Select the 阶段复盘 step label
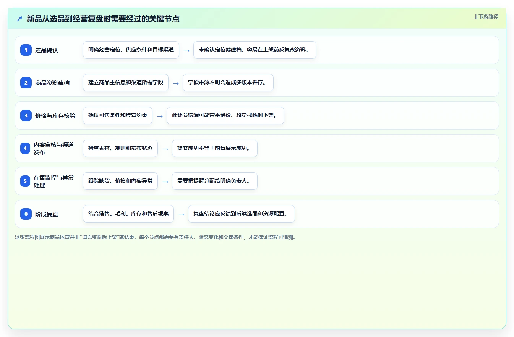The height and width of the screenshot is (337, 514). (47, 214)
